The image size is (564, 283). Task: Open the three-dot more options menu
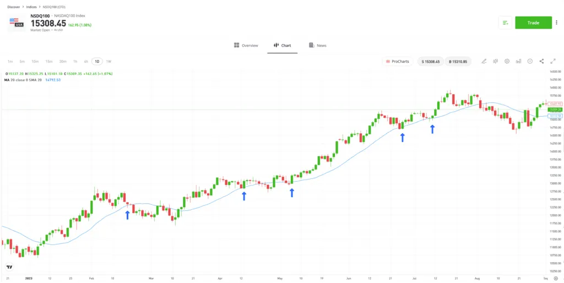(556, 23)
